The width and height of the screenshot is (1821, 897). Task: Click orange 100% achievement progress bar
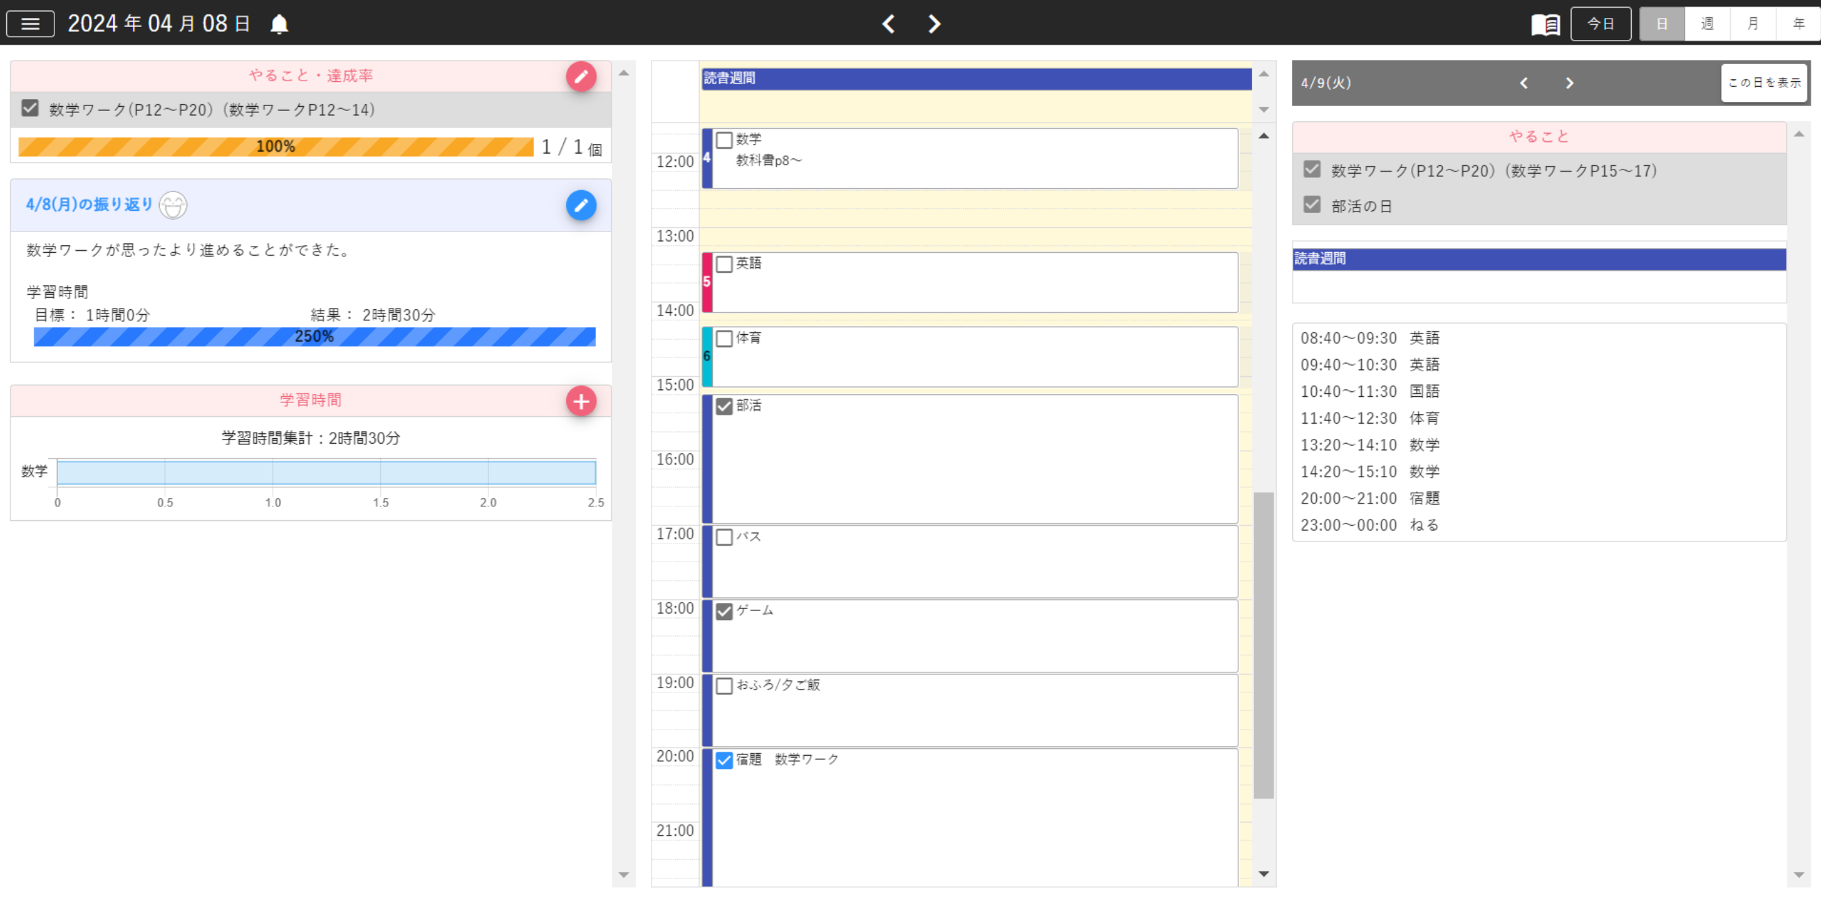275,147
